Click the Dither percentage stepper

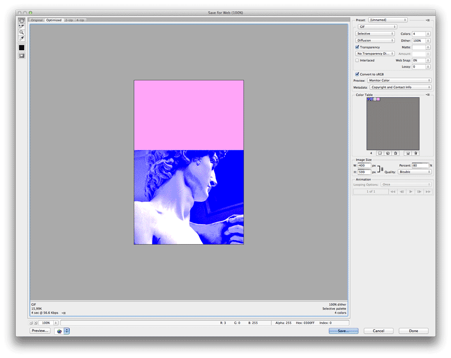pos(428,41)
